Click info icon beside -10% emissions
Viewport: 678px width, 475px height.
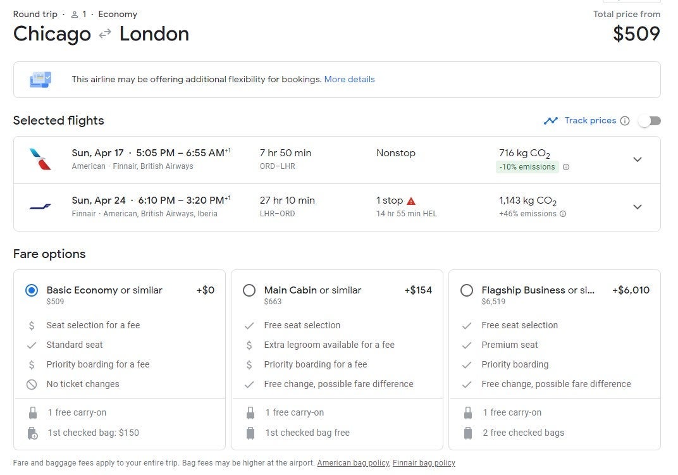(566, 167)
